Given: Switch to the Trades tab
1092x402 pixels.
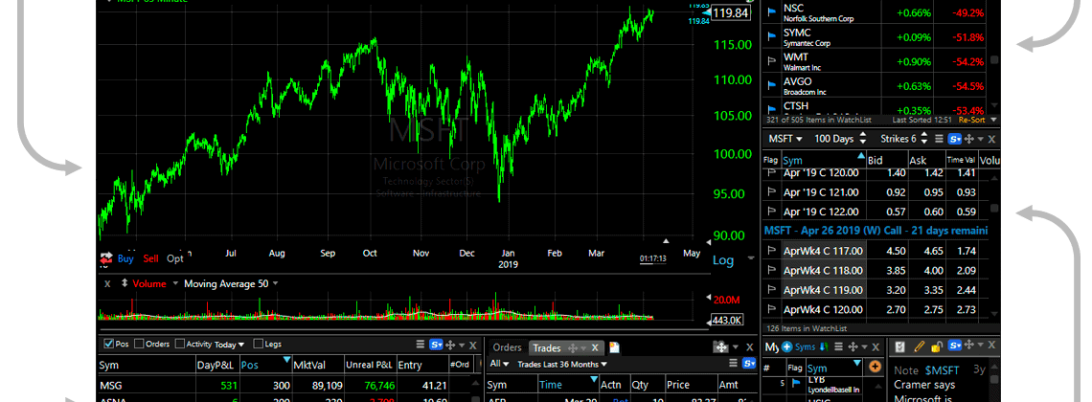Looking at the screenshot, I should [547, 347].
